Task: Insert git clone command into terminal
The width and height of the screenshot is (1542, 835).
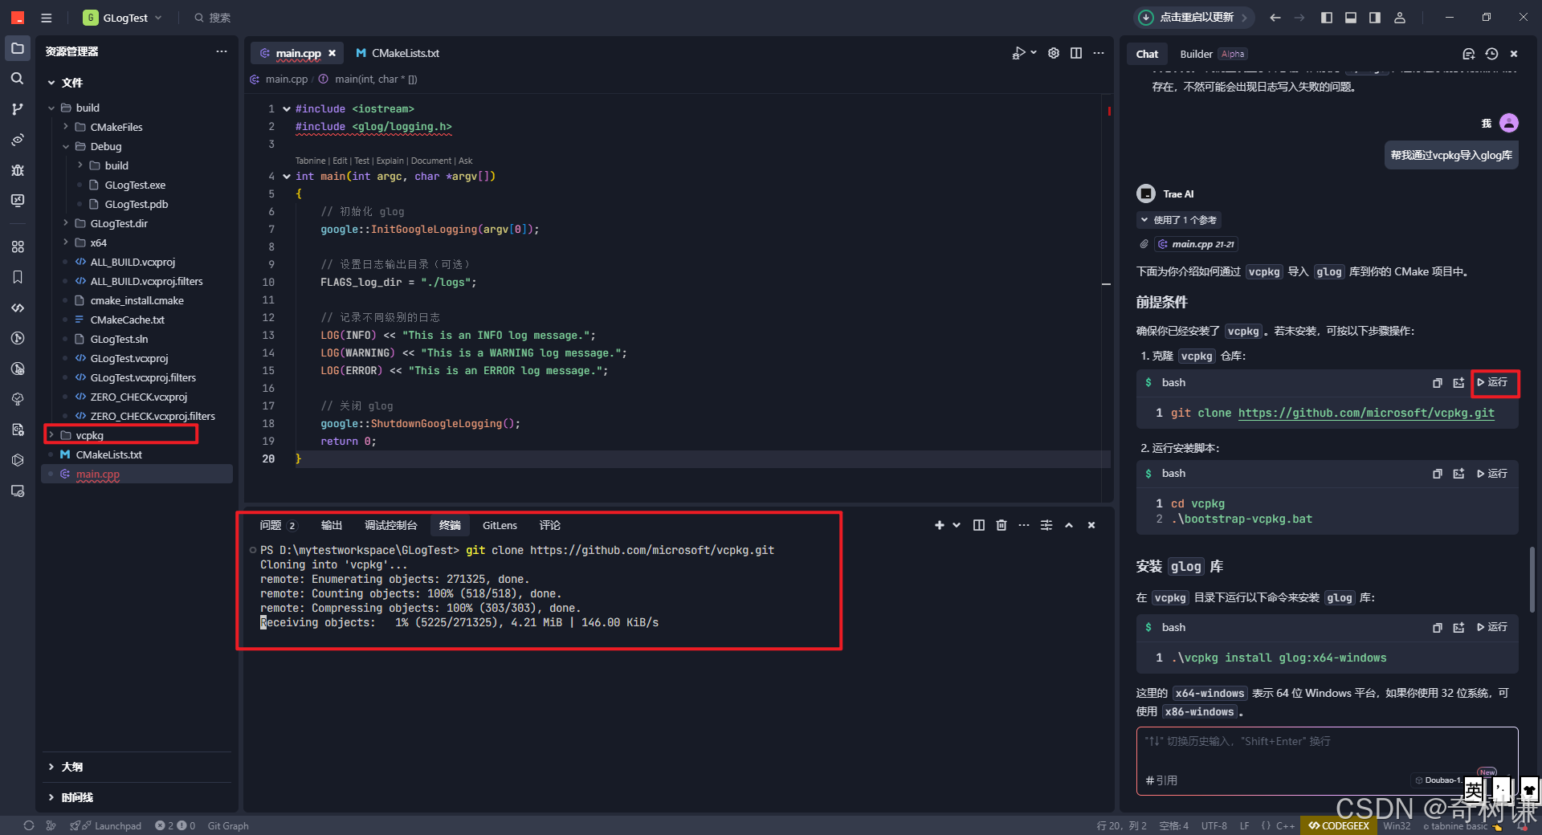Action: tap(1458, 383)
